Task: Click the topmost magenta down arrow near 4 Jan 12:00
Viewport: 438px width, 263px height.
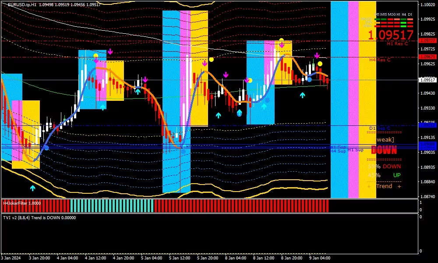Action: (x=110, y=52)
